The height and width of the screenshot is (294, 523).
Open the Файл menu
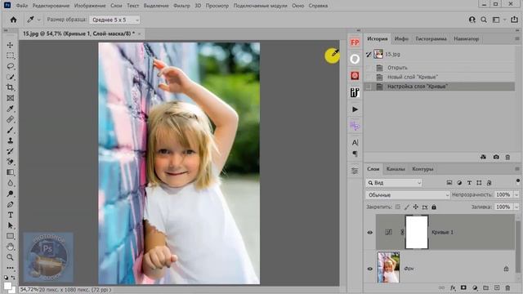[22, 6]
